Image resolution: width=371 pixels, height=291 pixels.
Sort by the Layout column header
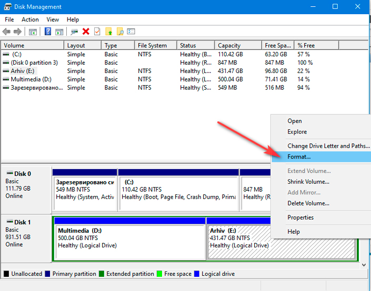pos(83,45)
